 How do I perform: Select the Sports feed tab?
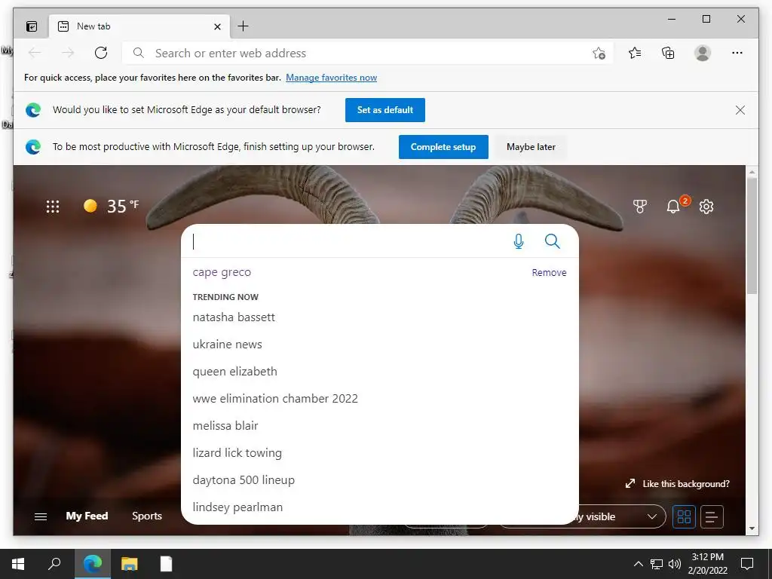[147, 516]
